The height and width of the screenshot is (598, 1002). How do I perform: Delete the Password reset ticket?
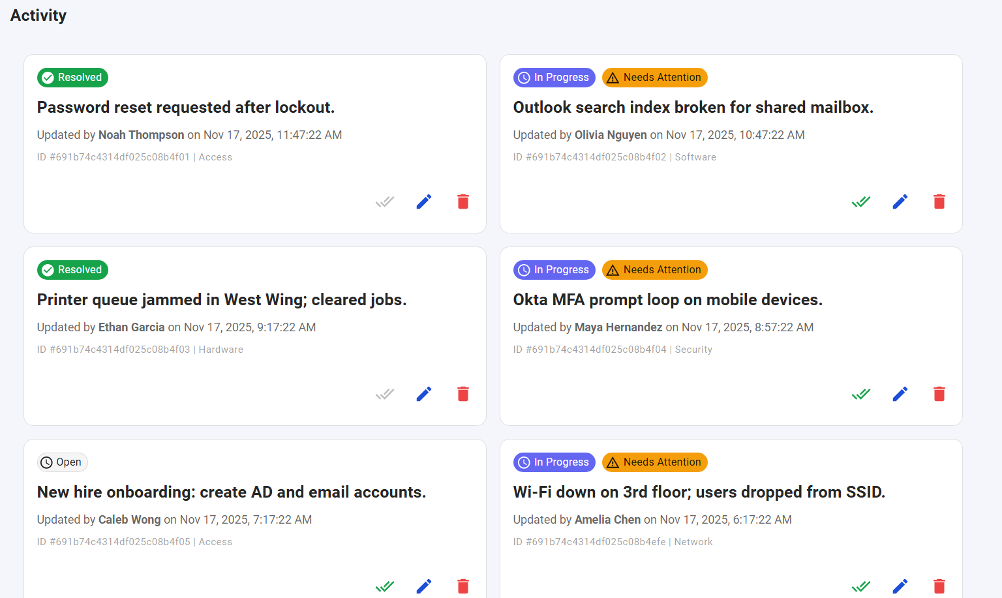[463, 202]
